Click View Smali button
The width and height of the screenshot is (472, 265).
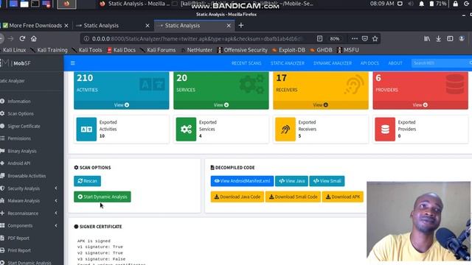point(327,181)
